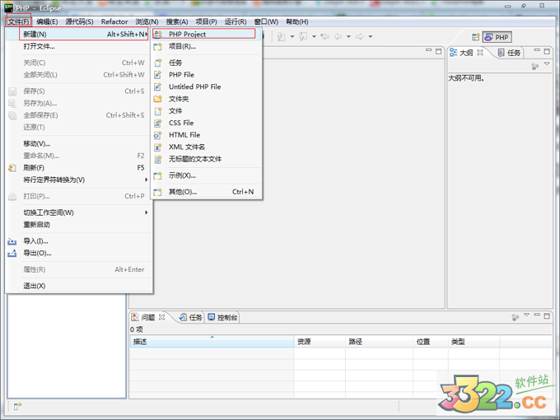
Task: Click the back navigation arrow icon
Action: (x=338, y=36)
